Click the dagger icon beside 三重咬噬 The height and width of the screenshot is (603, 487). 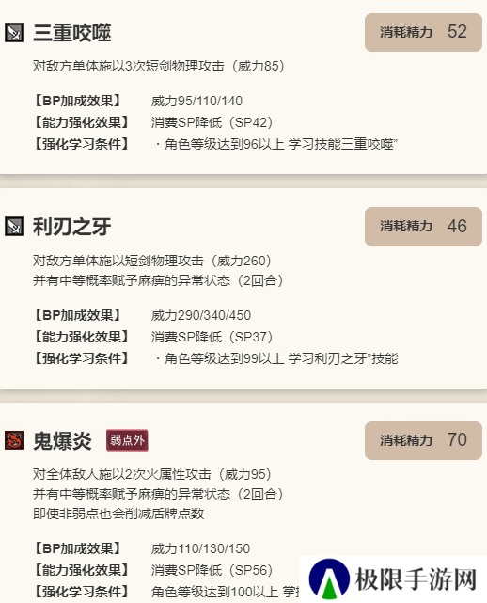14,32
